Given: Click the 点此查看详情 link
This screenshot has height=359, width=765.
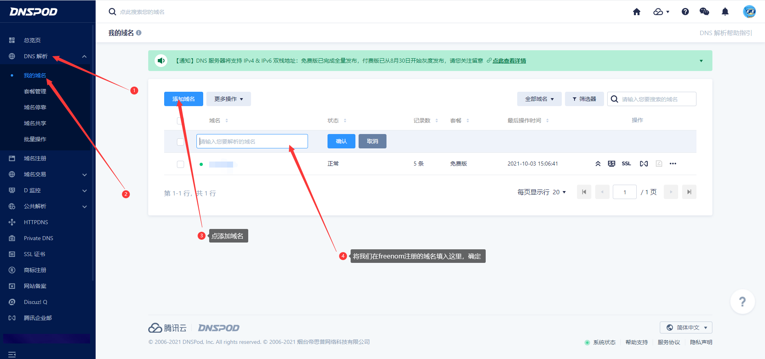Looking at the screenshot, I should coord(509,61).
